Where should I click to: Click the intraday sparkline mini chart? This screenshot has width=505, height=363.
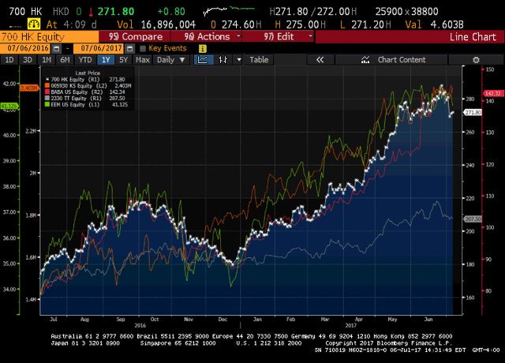coord(229,11)
